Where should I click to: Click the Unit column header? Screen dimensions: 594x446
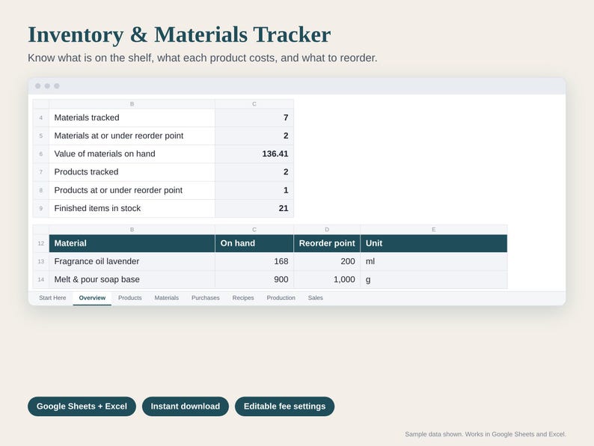click(434, 243)
